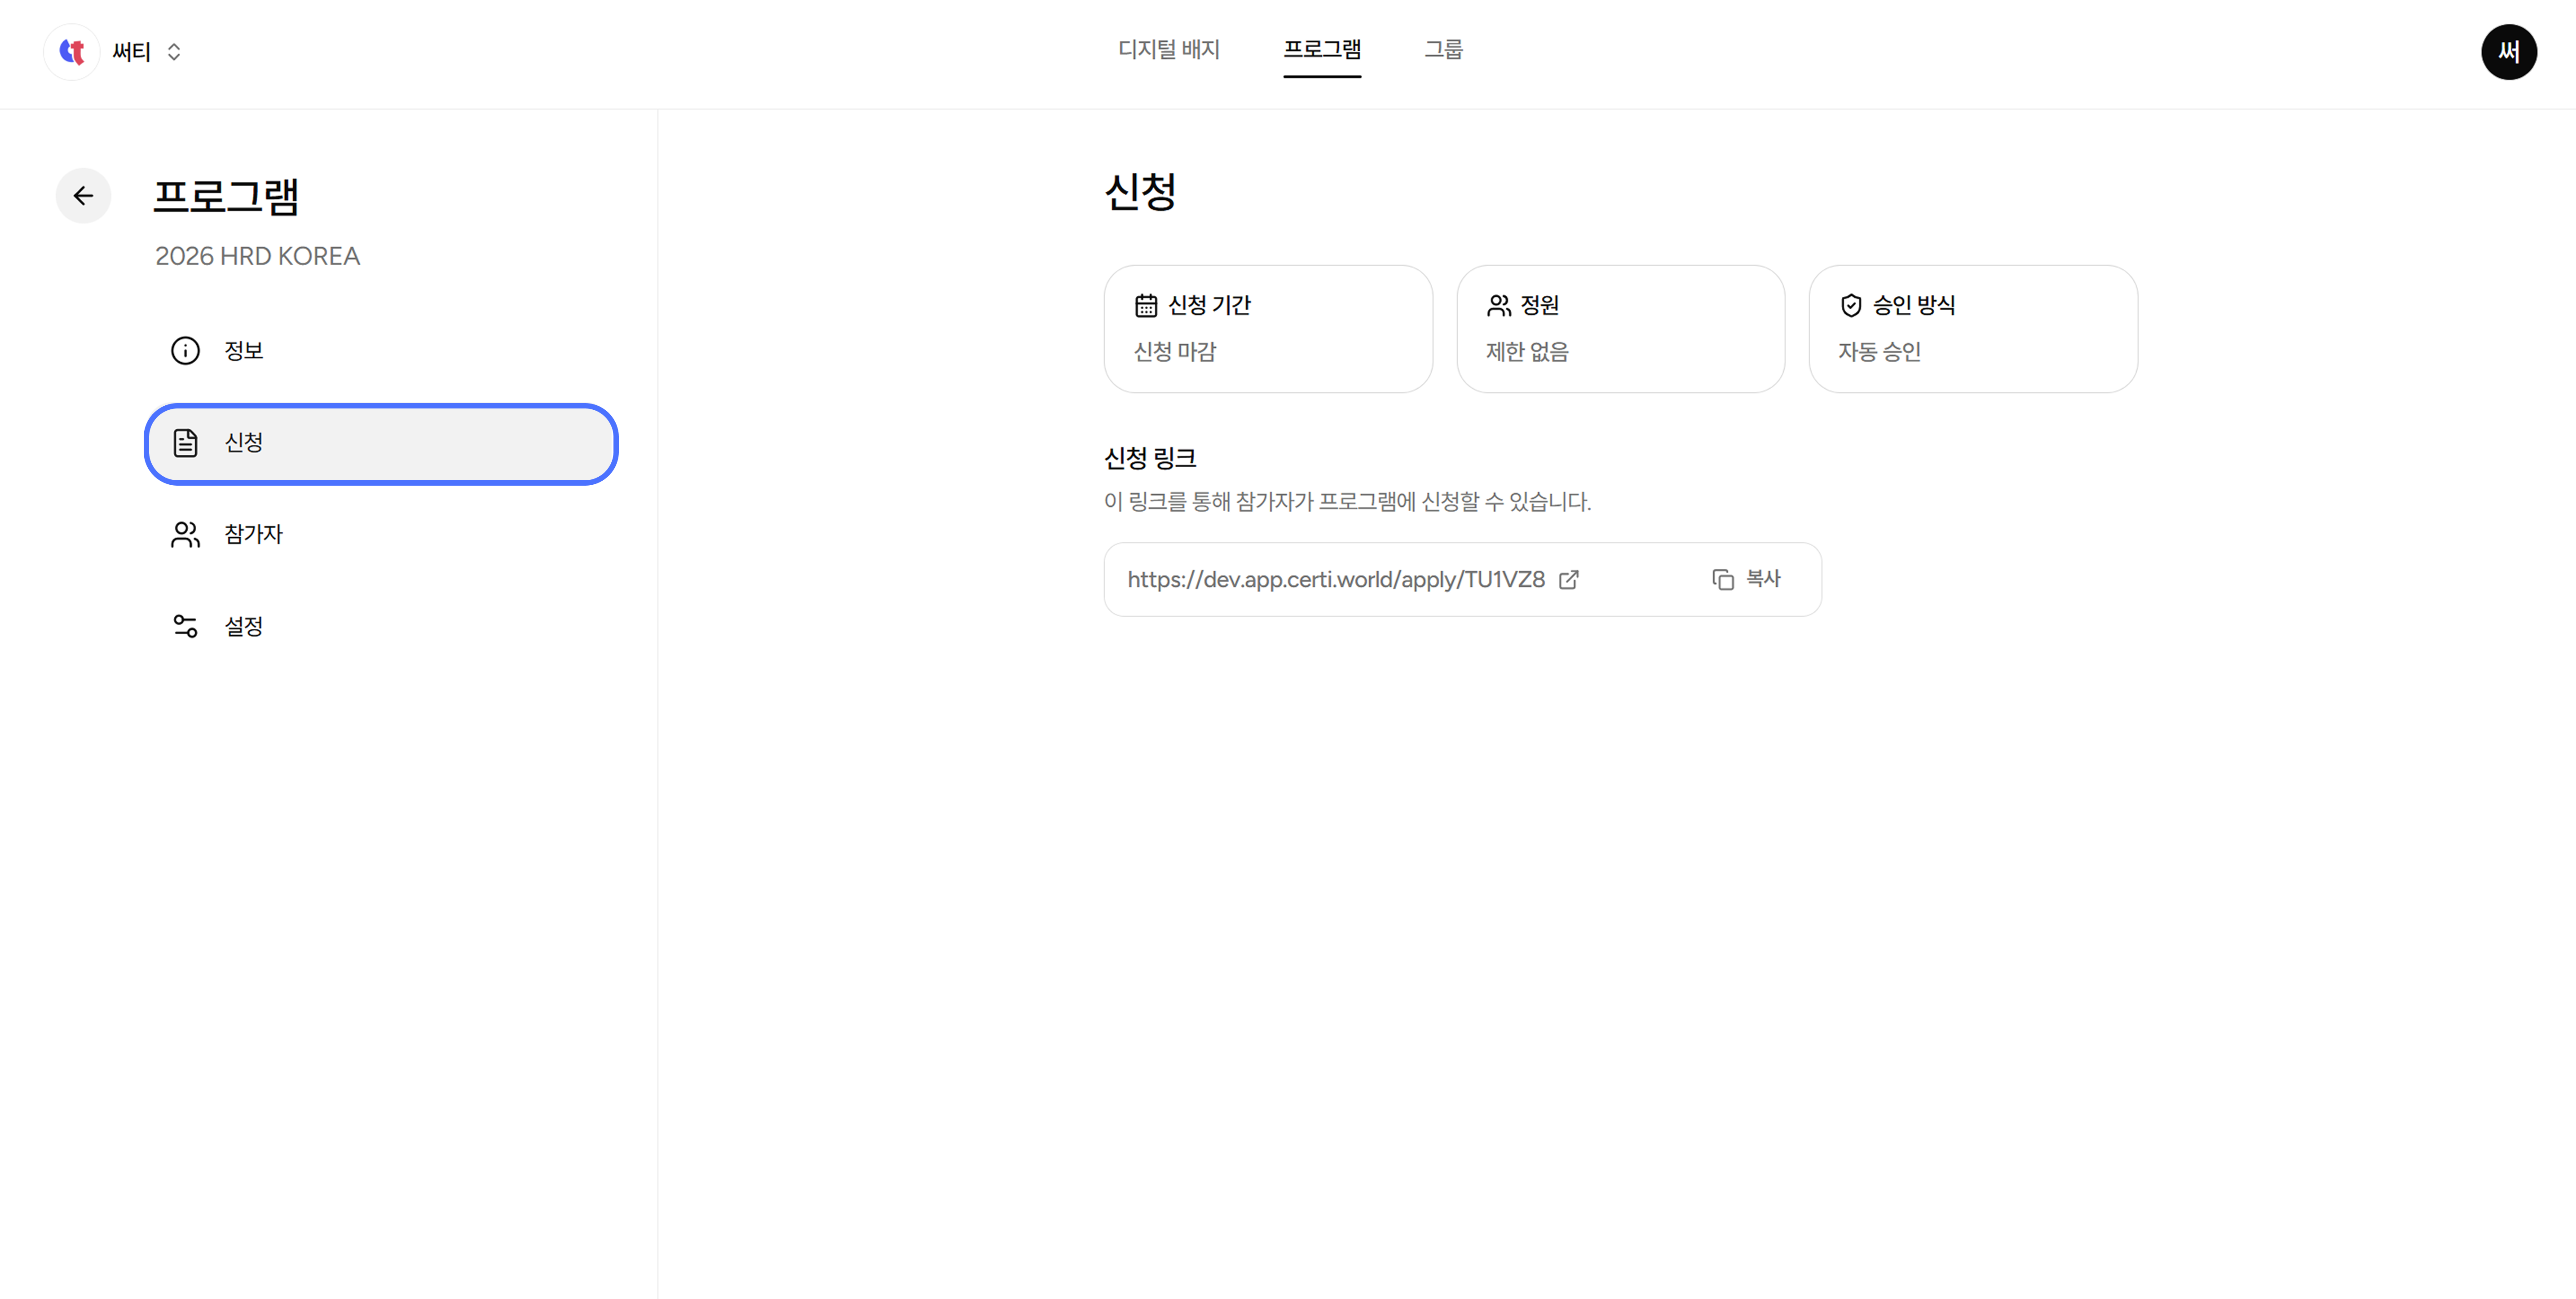Screen dimensions: 2576x1299
Task: Select the 신청 sidebar item
Action: point(381,443)
